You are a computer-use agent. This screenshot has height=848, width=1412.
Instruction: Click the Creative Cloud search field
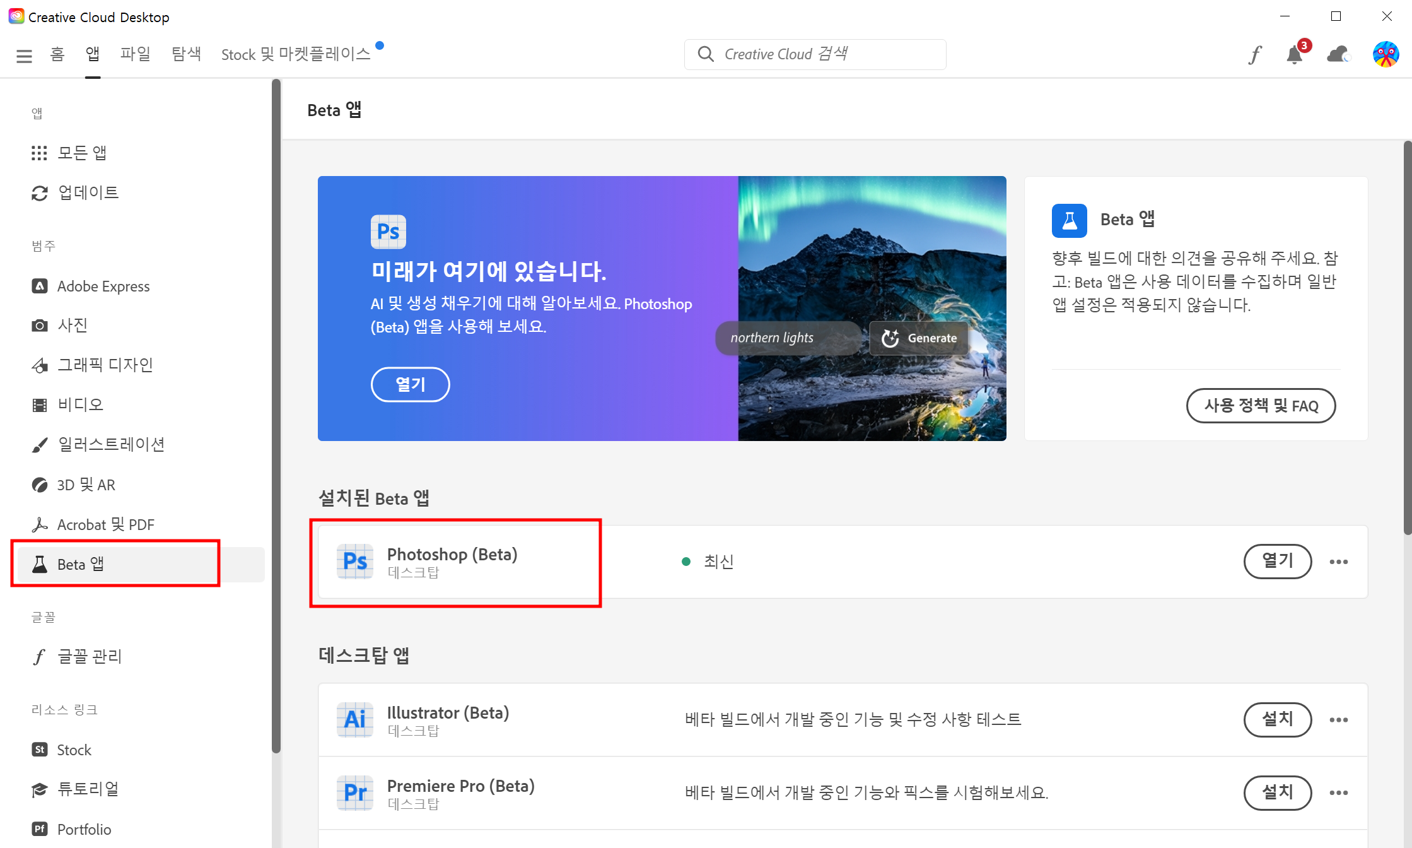(x=815, y=54)
